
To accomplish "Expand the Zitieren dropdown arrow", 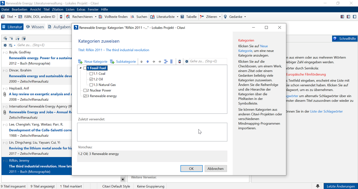I will (220, 17).
